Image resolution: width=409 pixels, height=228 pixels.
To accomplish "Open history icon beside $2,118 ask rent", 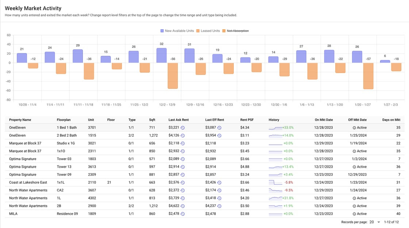I will [x=183, y=144].
